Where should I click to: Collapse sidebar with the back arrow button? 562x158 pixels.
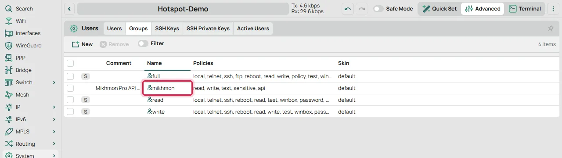(x=69, y=9)
